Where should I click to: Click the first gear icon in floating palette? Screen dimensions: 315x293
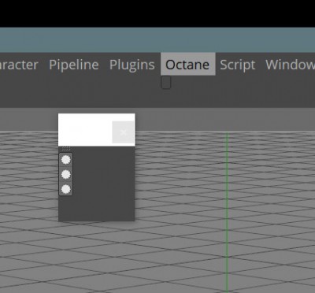point(65,160)
